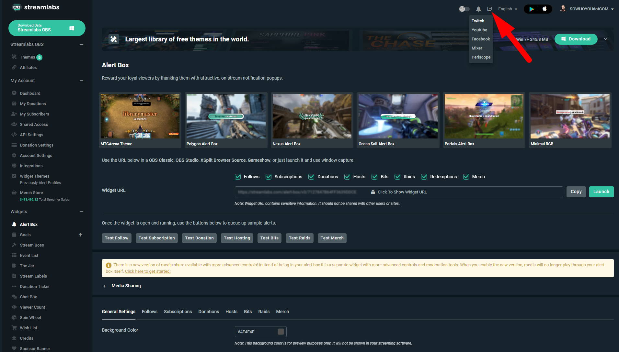Click the My Donations icon
This screenshot has height=352, width=619.
coord(14,104)
